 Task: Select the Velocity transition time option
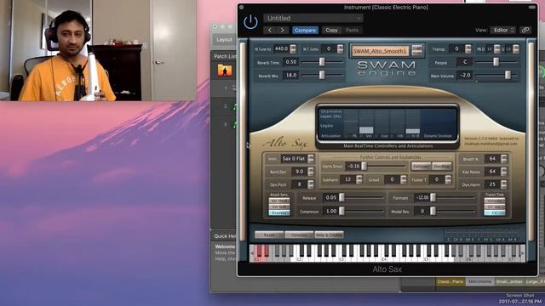(494, 201)
